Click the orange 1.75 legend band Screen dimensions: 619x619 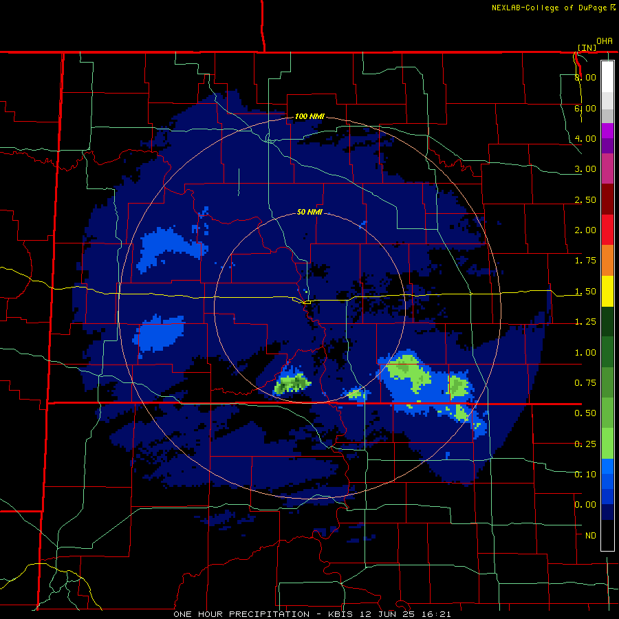coord(607,260)
